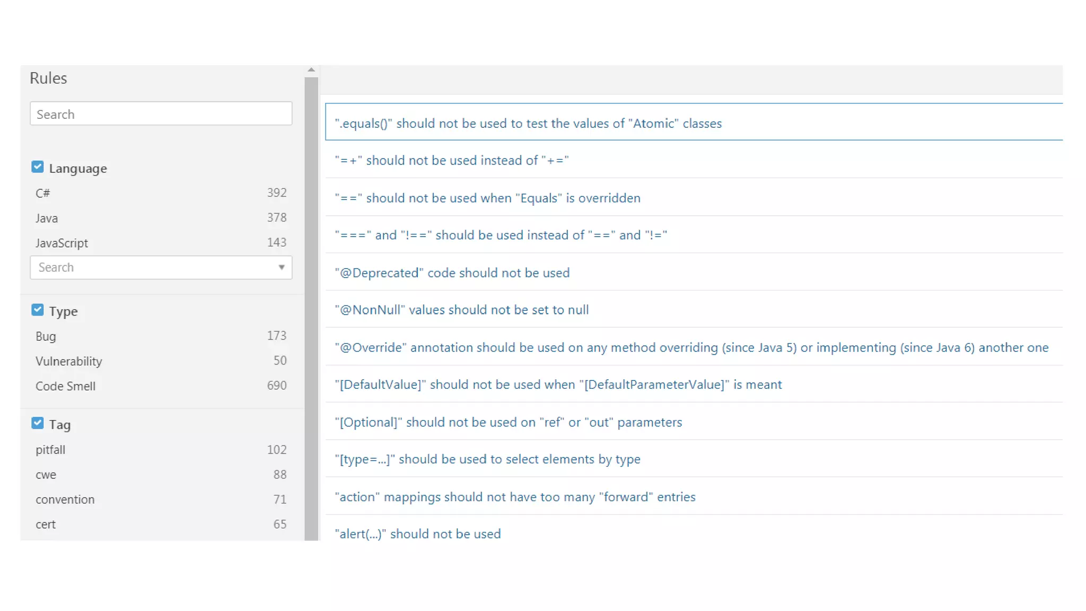Viewport: 1086px width, 611px height.
Task: Open the language search dropdown arrow
Action: 281,267
